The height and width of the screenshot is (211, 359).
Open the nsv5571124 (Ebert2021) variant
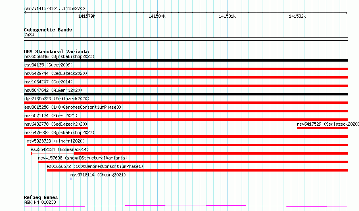point(51,116)
